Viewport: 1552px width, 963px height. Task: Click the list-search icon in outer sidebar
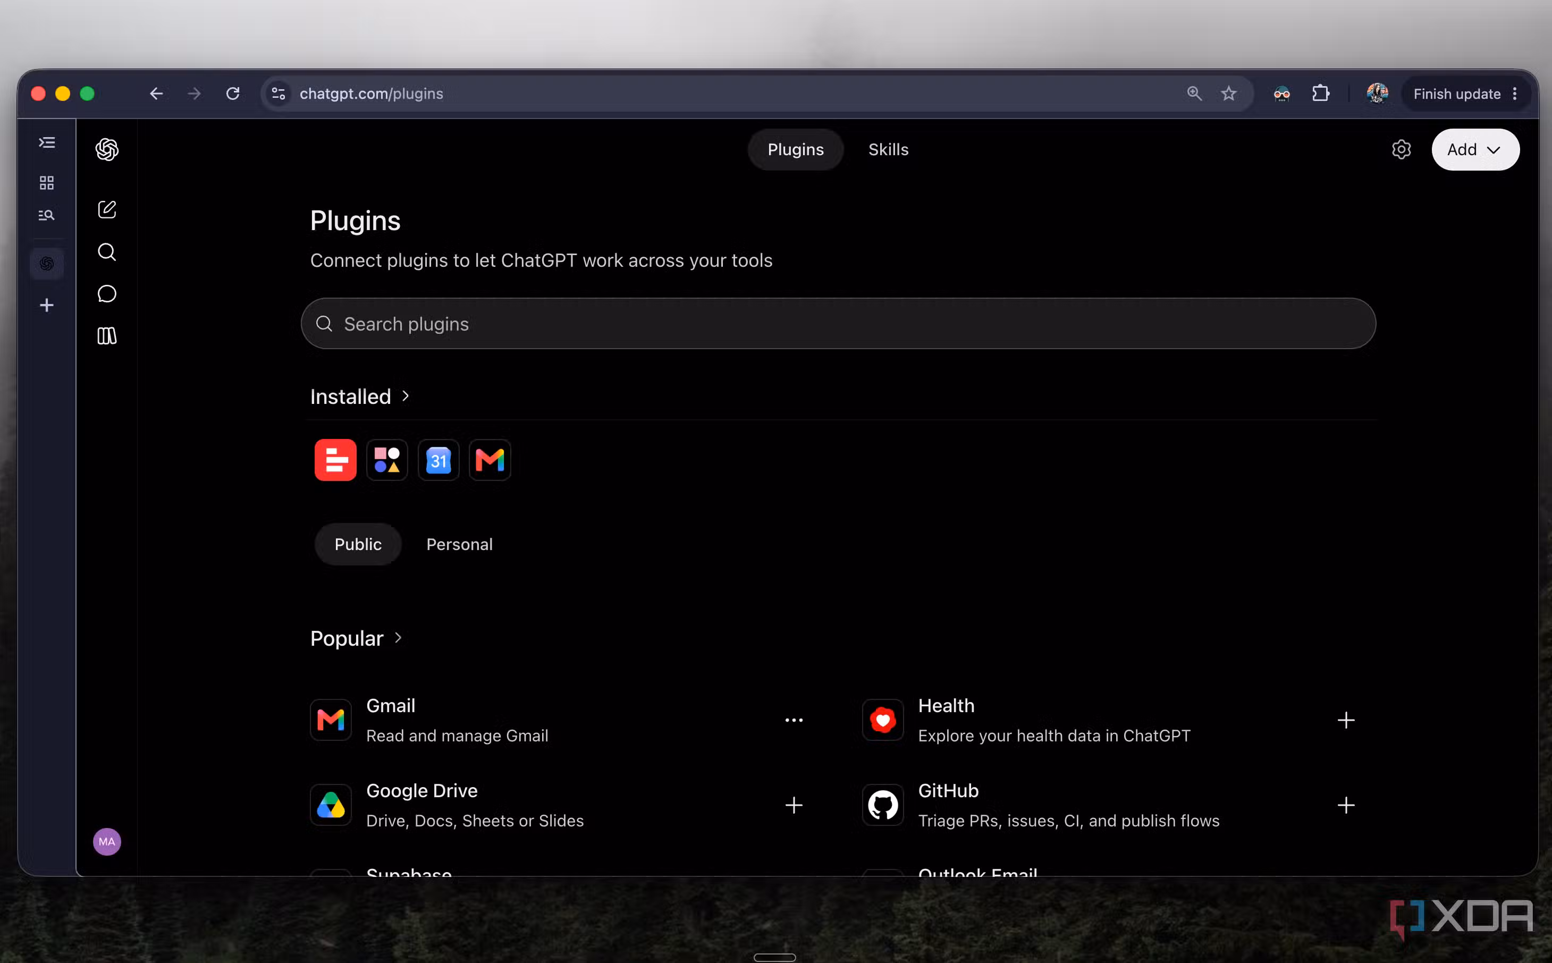point(46,215)
